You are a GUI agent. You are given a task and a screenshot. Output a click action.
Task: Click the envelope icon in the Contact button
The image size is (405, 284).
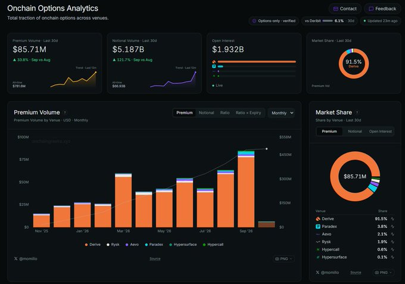click(335, 9)
